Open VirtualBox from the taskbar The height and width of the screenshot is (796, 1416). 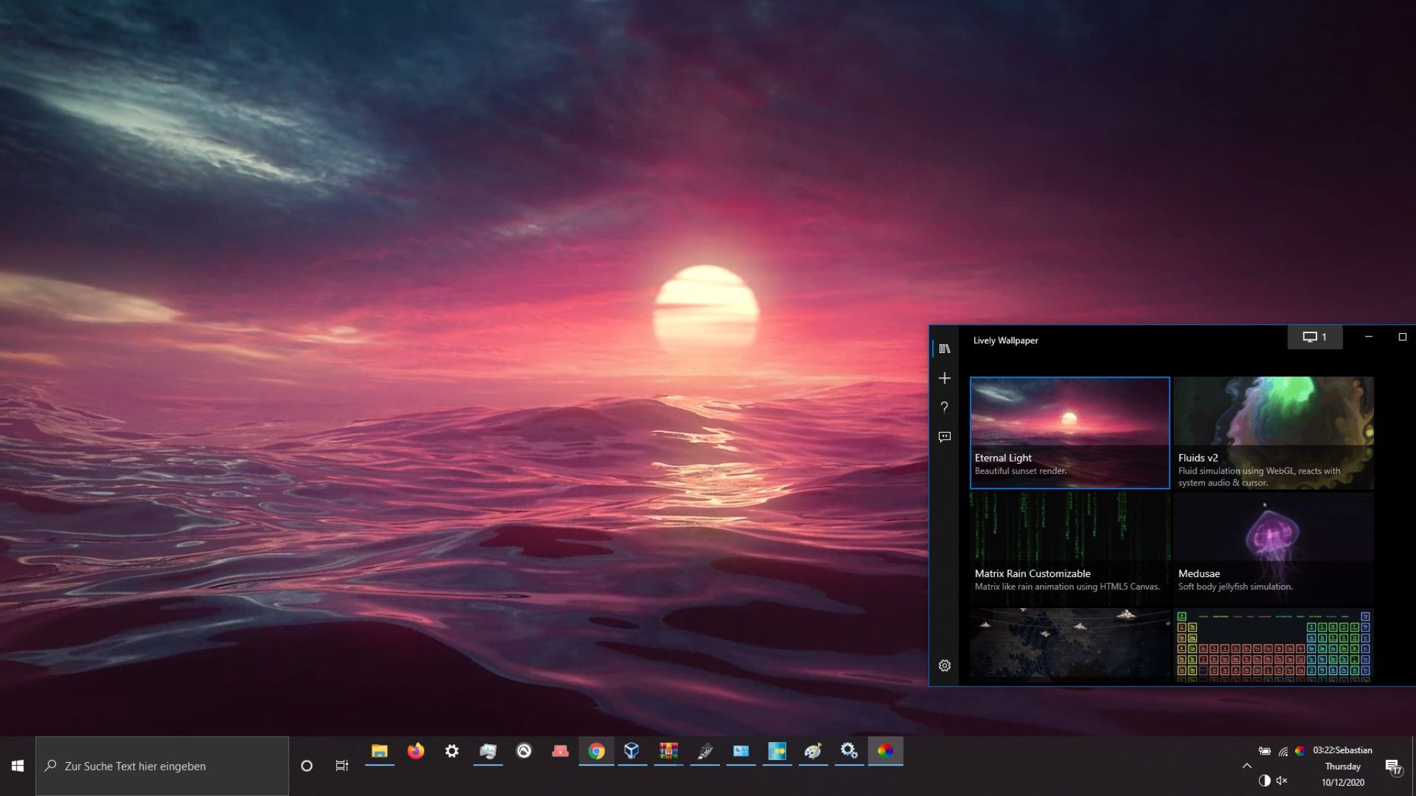coord(632,751)
